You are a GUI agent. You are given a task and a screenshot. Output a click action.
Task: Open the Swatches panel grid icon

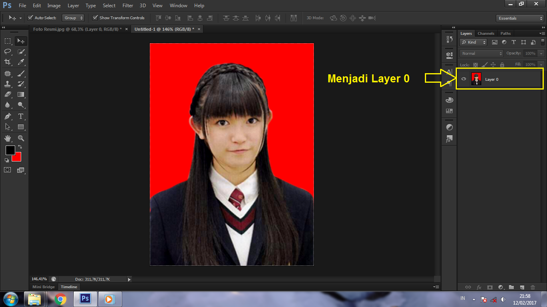coord(449,111)
